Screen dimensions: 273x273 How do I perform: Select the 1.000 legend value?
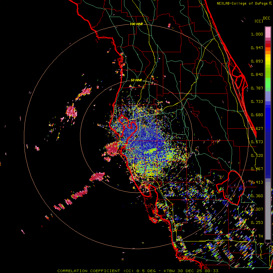pyautogui.click(x=257, y=34)
